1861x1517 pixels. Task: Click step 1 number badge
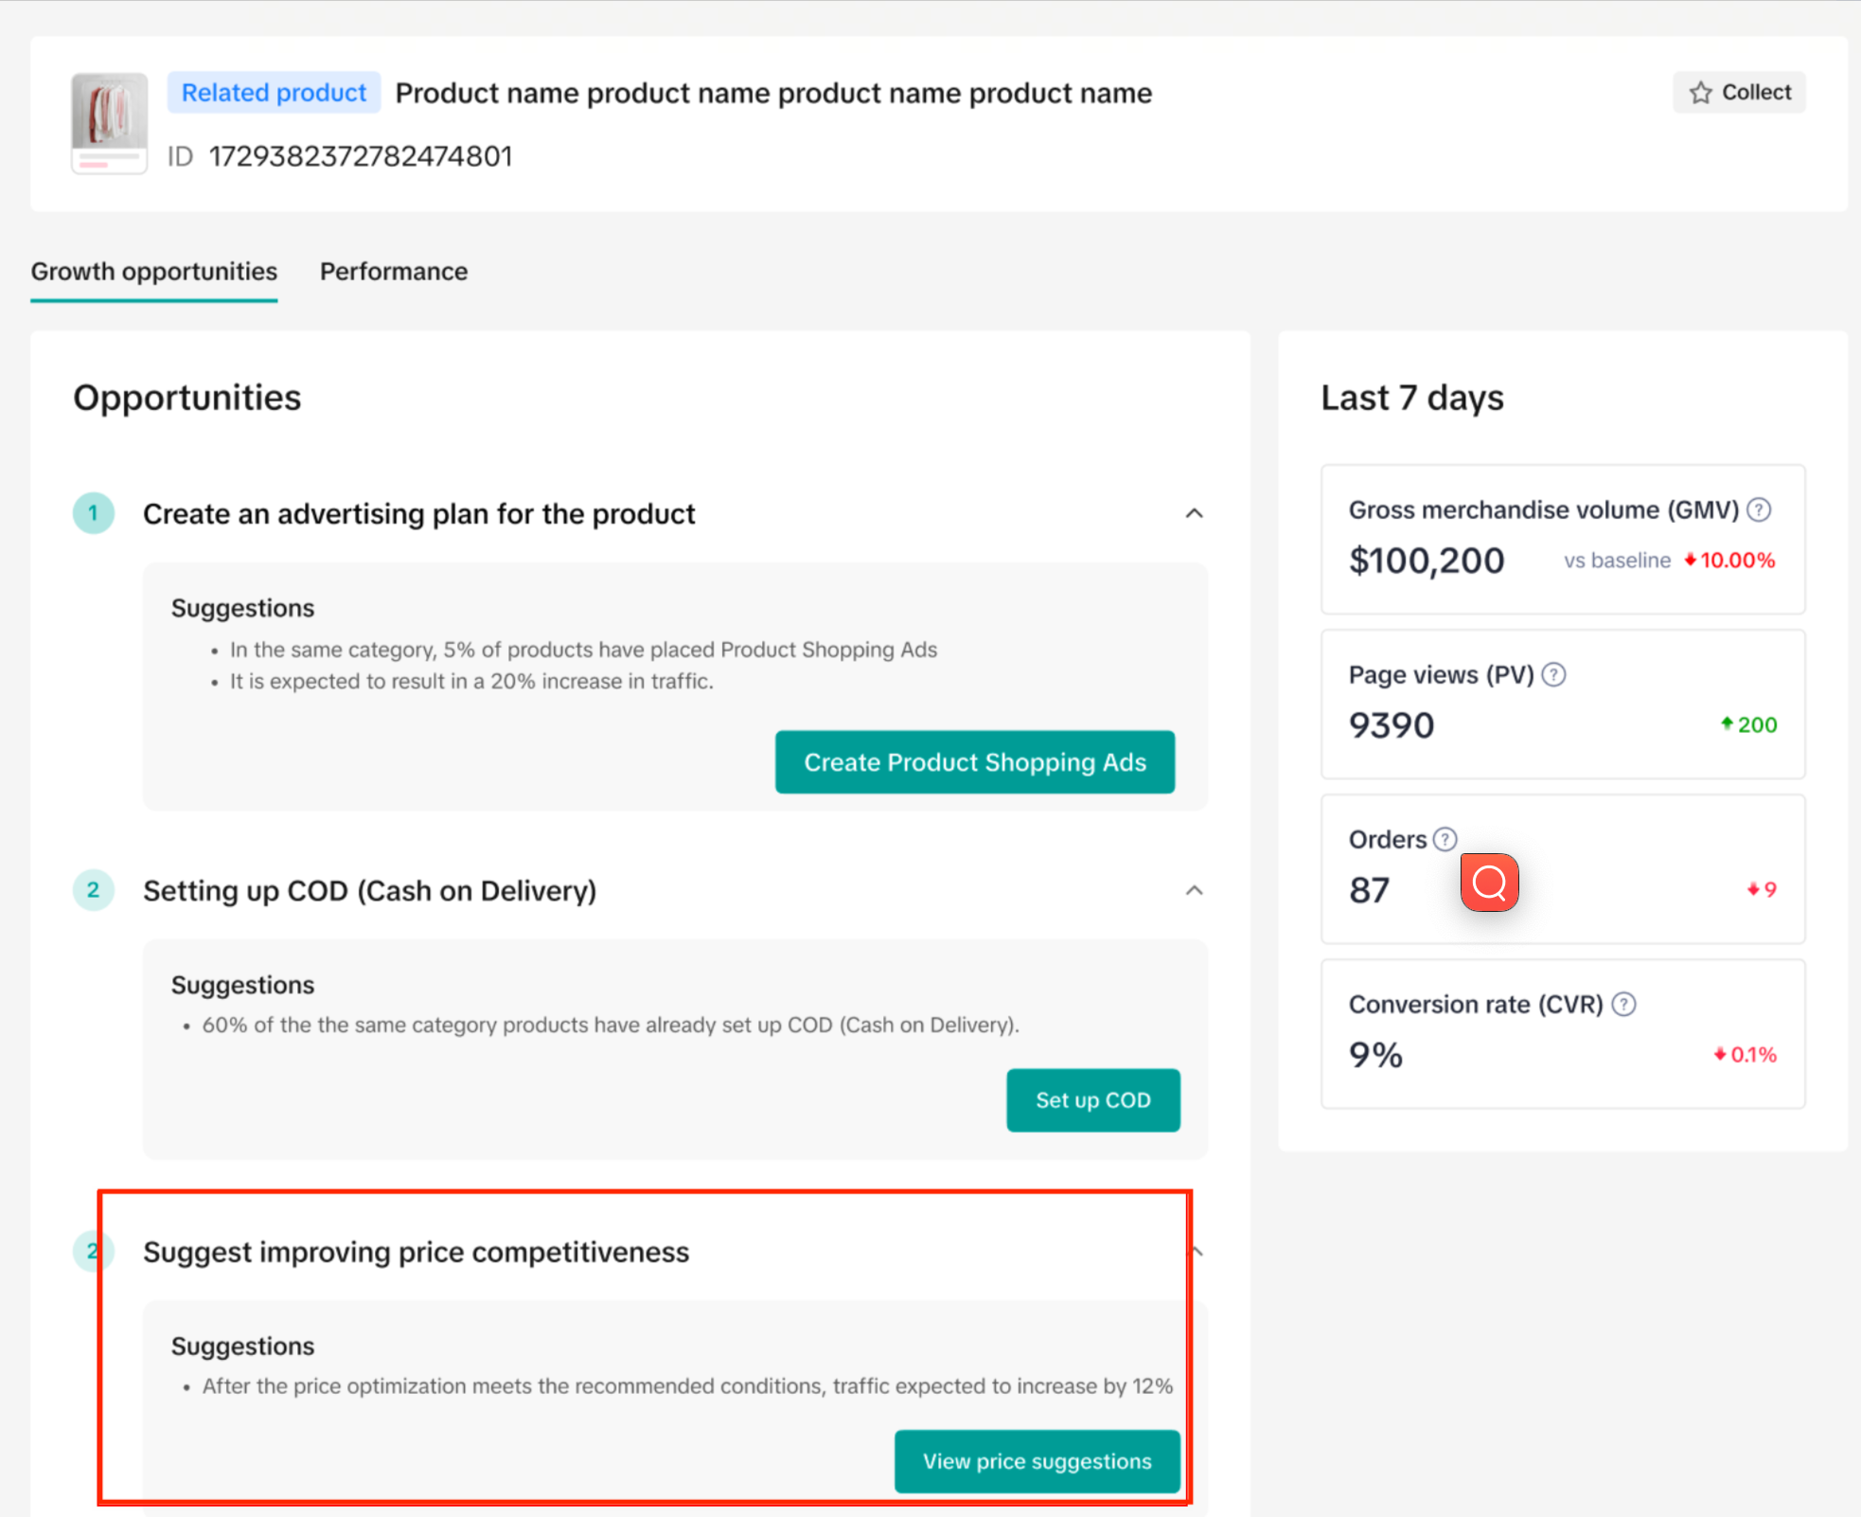coord(94,513)
